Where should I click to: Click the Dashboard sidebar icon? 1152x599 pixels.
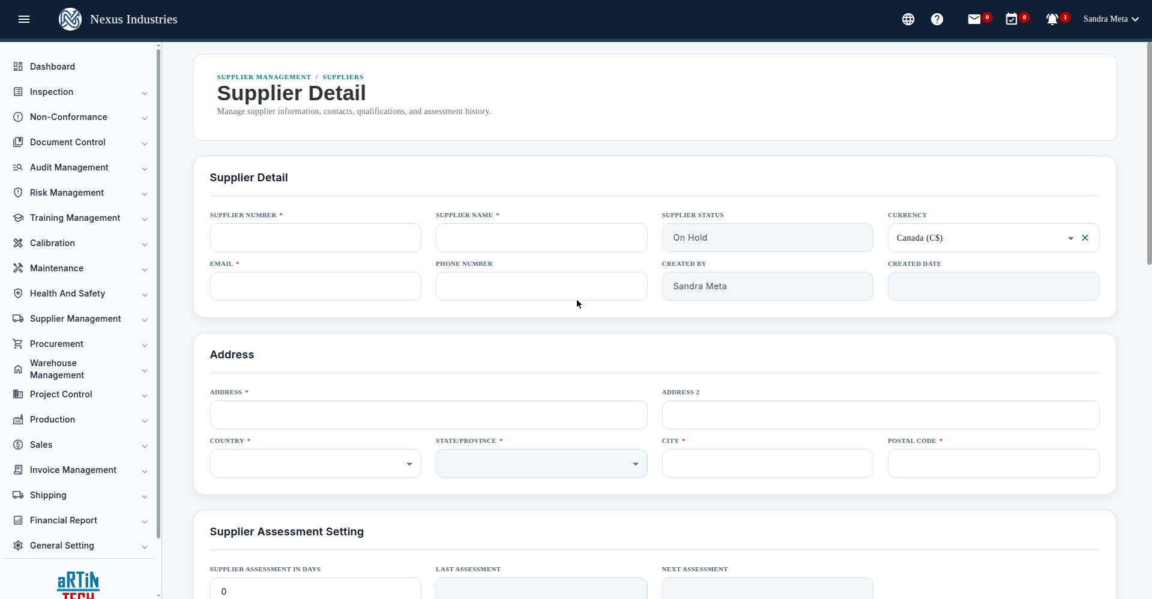[18, 67]
